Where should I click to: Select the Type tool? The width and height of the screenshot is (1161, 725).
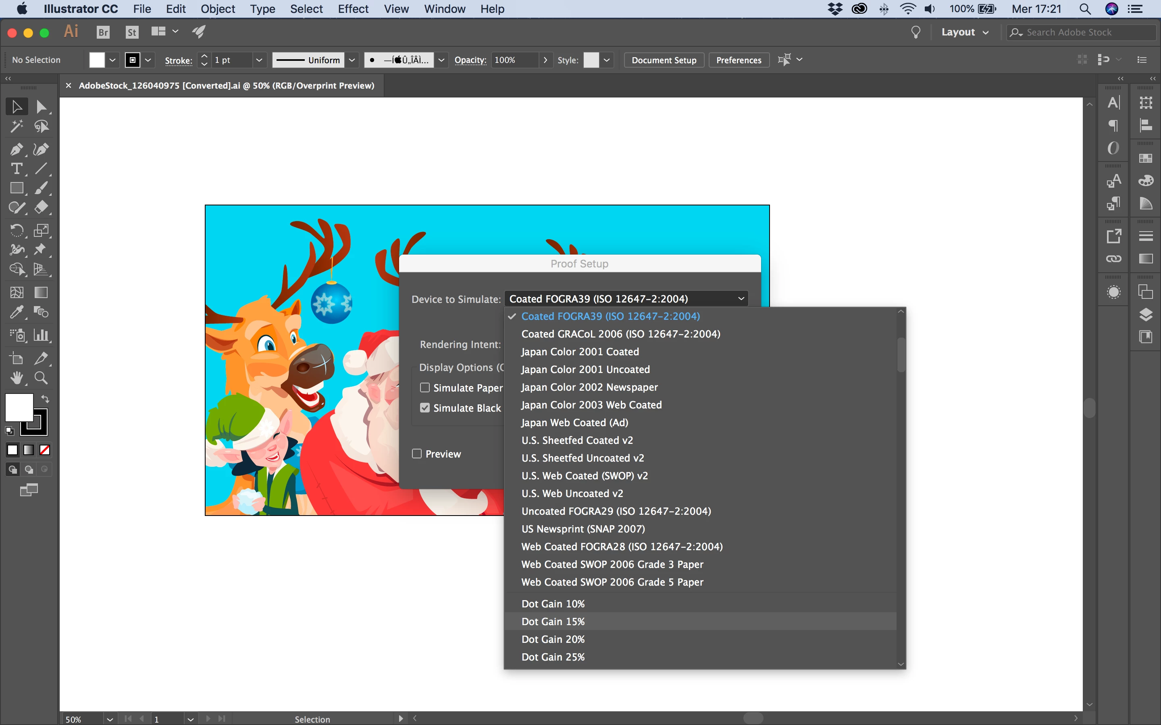click(x=16, y=169)
